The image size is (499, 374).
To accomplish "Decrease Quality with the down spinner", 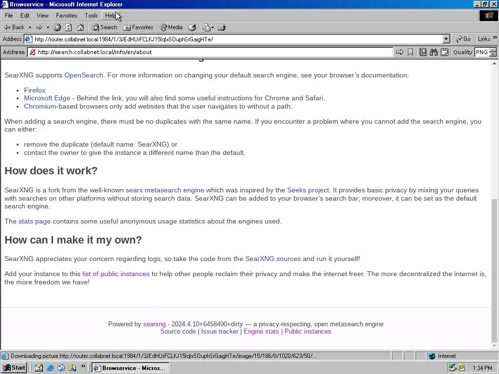I will click(x=493, y=55).
